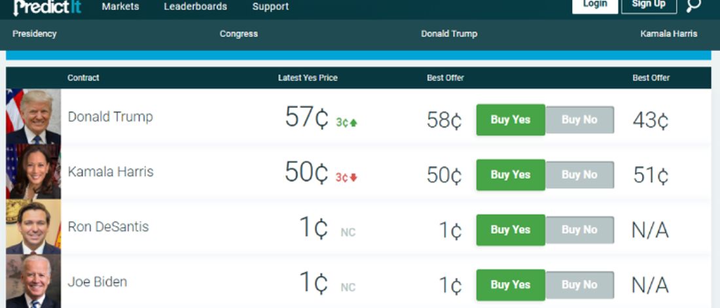Click the Contract column header
Image resolution: width=720 pixels, height=308 pixels.
[83, 78]
